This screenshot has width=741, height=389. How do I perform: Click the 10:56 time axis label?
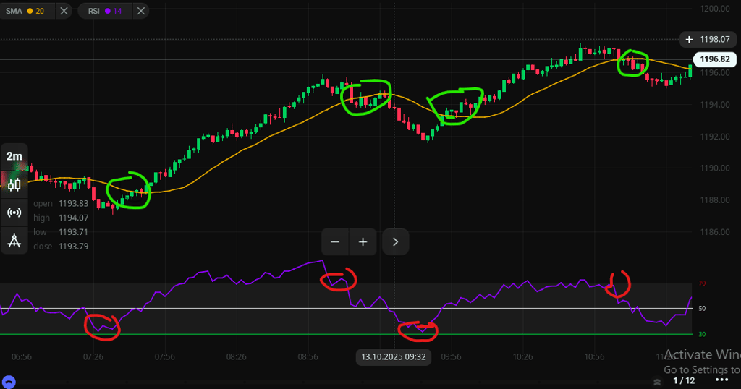tap(595, 357)
